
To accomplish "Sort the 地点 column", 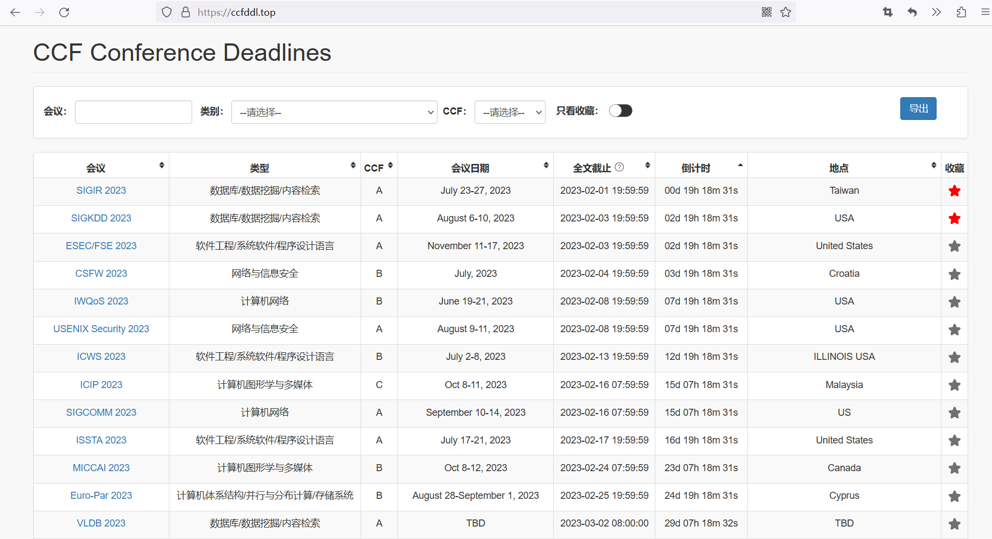I will [934, 165].
